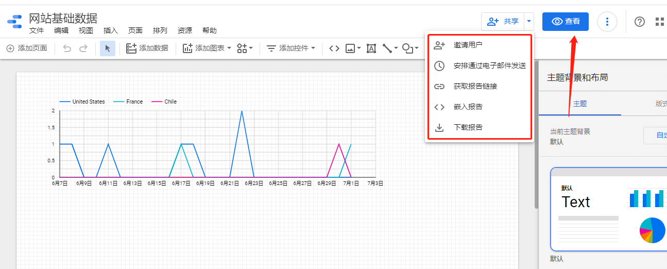Click the United States legend entry

[82, 102]
